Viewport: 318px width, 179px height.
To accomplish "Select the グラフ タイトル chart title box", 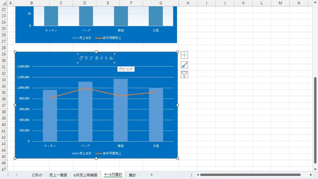I will pyautogui.click(x=96, y=58).
